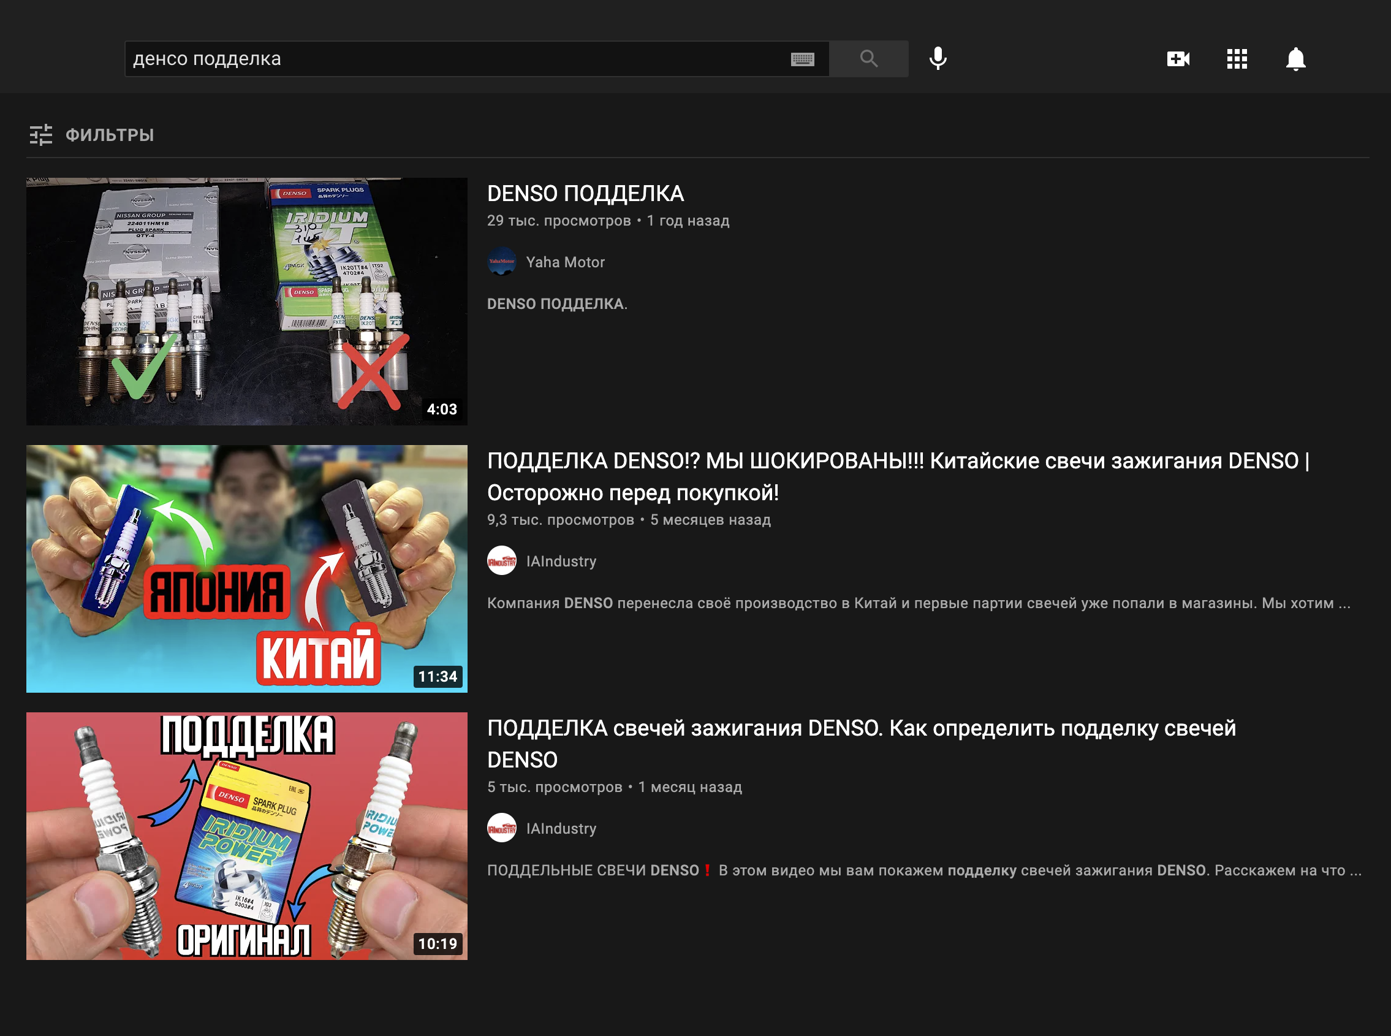Visit the Yaha Motor channel name

click(566, 262)
